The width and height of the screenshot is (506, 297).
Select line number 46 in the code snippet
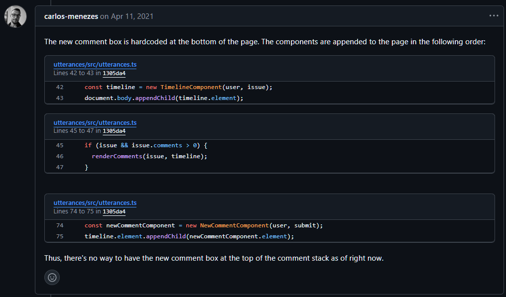[x=60, y=156]
